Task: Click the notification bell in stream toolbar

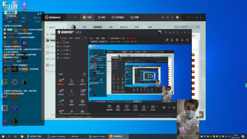Action: point(182,40)
